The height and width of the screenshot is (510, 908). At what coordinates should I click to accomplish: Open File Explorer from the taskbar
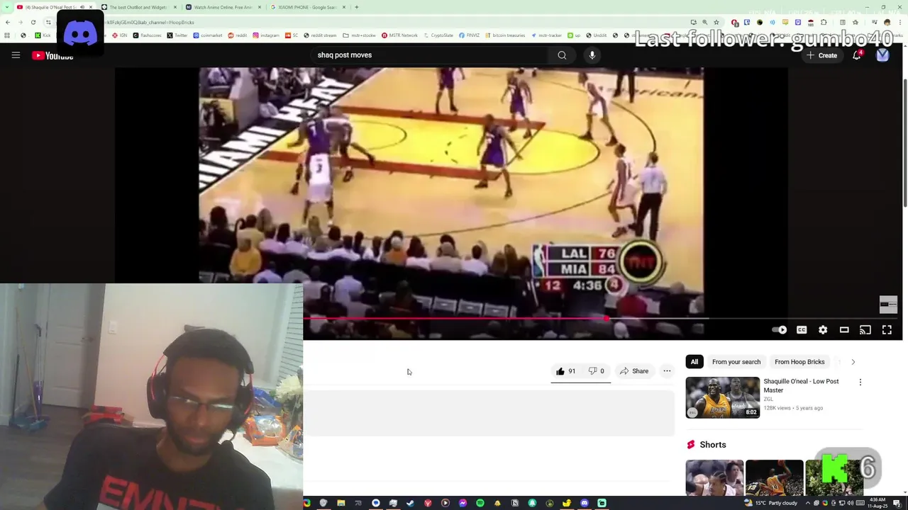pos(340,503)
